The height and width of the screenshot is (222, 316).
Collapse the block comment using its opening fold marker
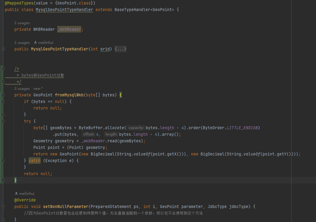(x=3, y=69)
